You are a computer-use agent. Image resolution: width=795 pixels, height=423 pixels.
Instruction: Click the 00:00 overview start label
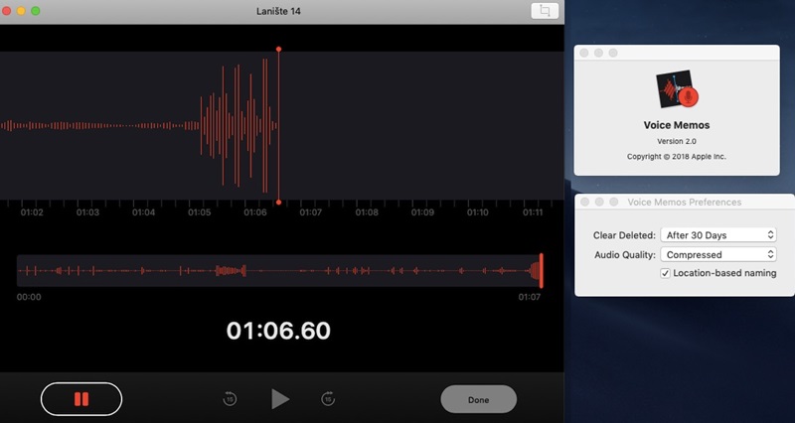(x=29, y=297)
